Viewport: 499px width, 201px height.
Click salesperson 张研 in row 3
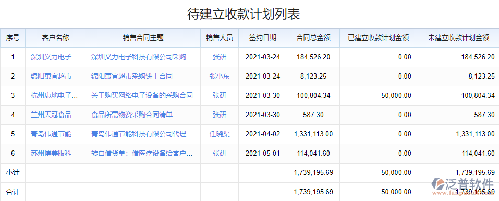(220, 95)
